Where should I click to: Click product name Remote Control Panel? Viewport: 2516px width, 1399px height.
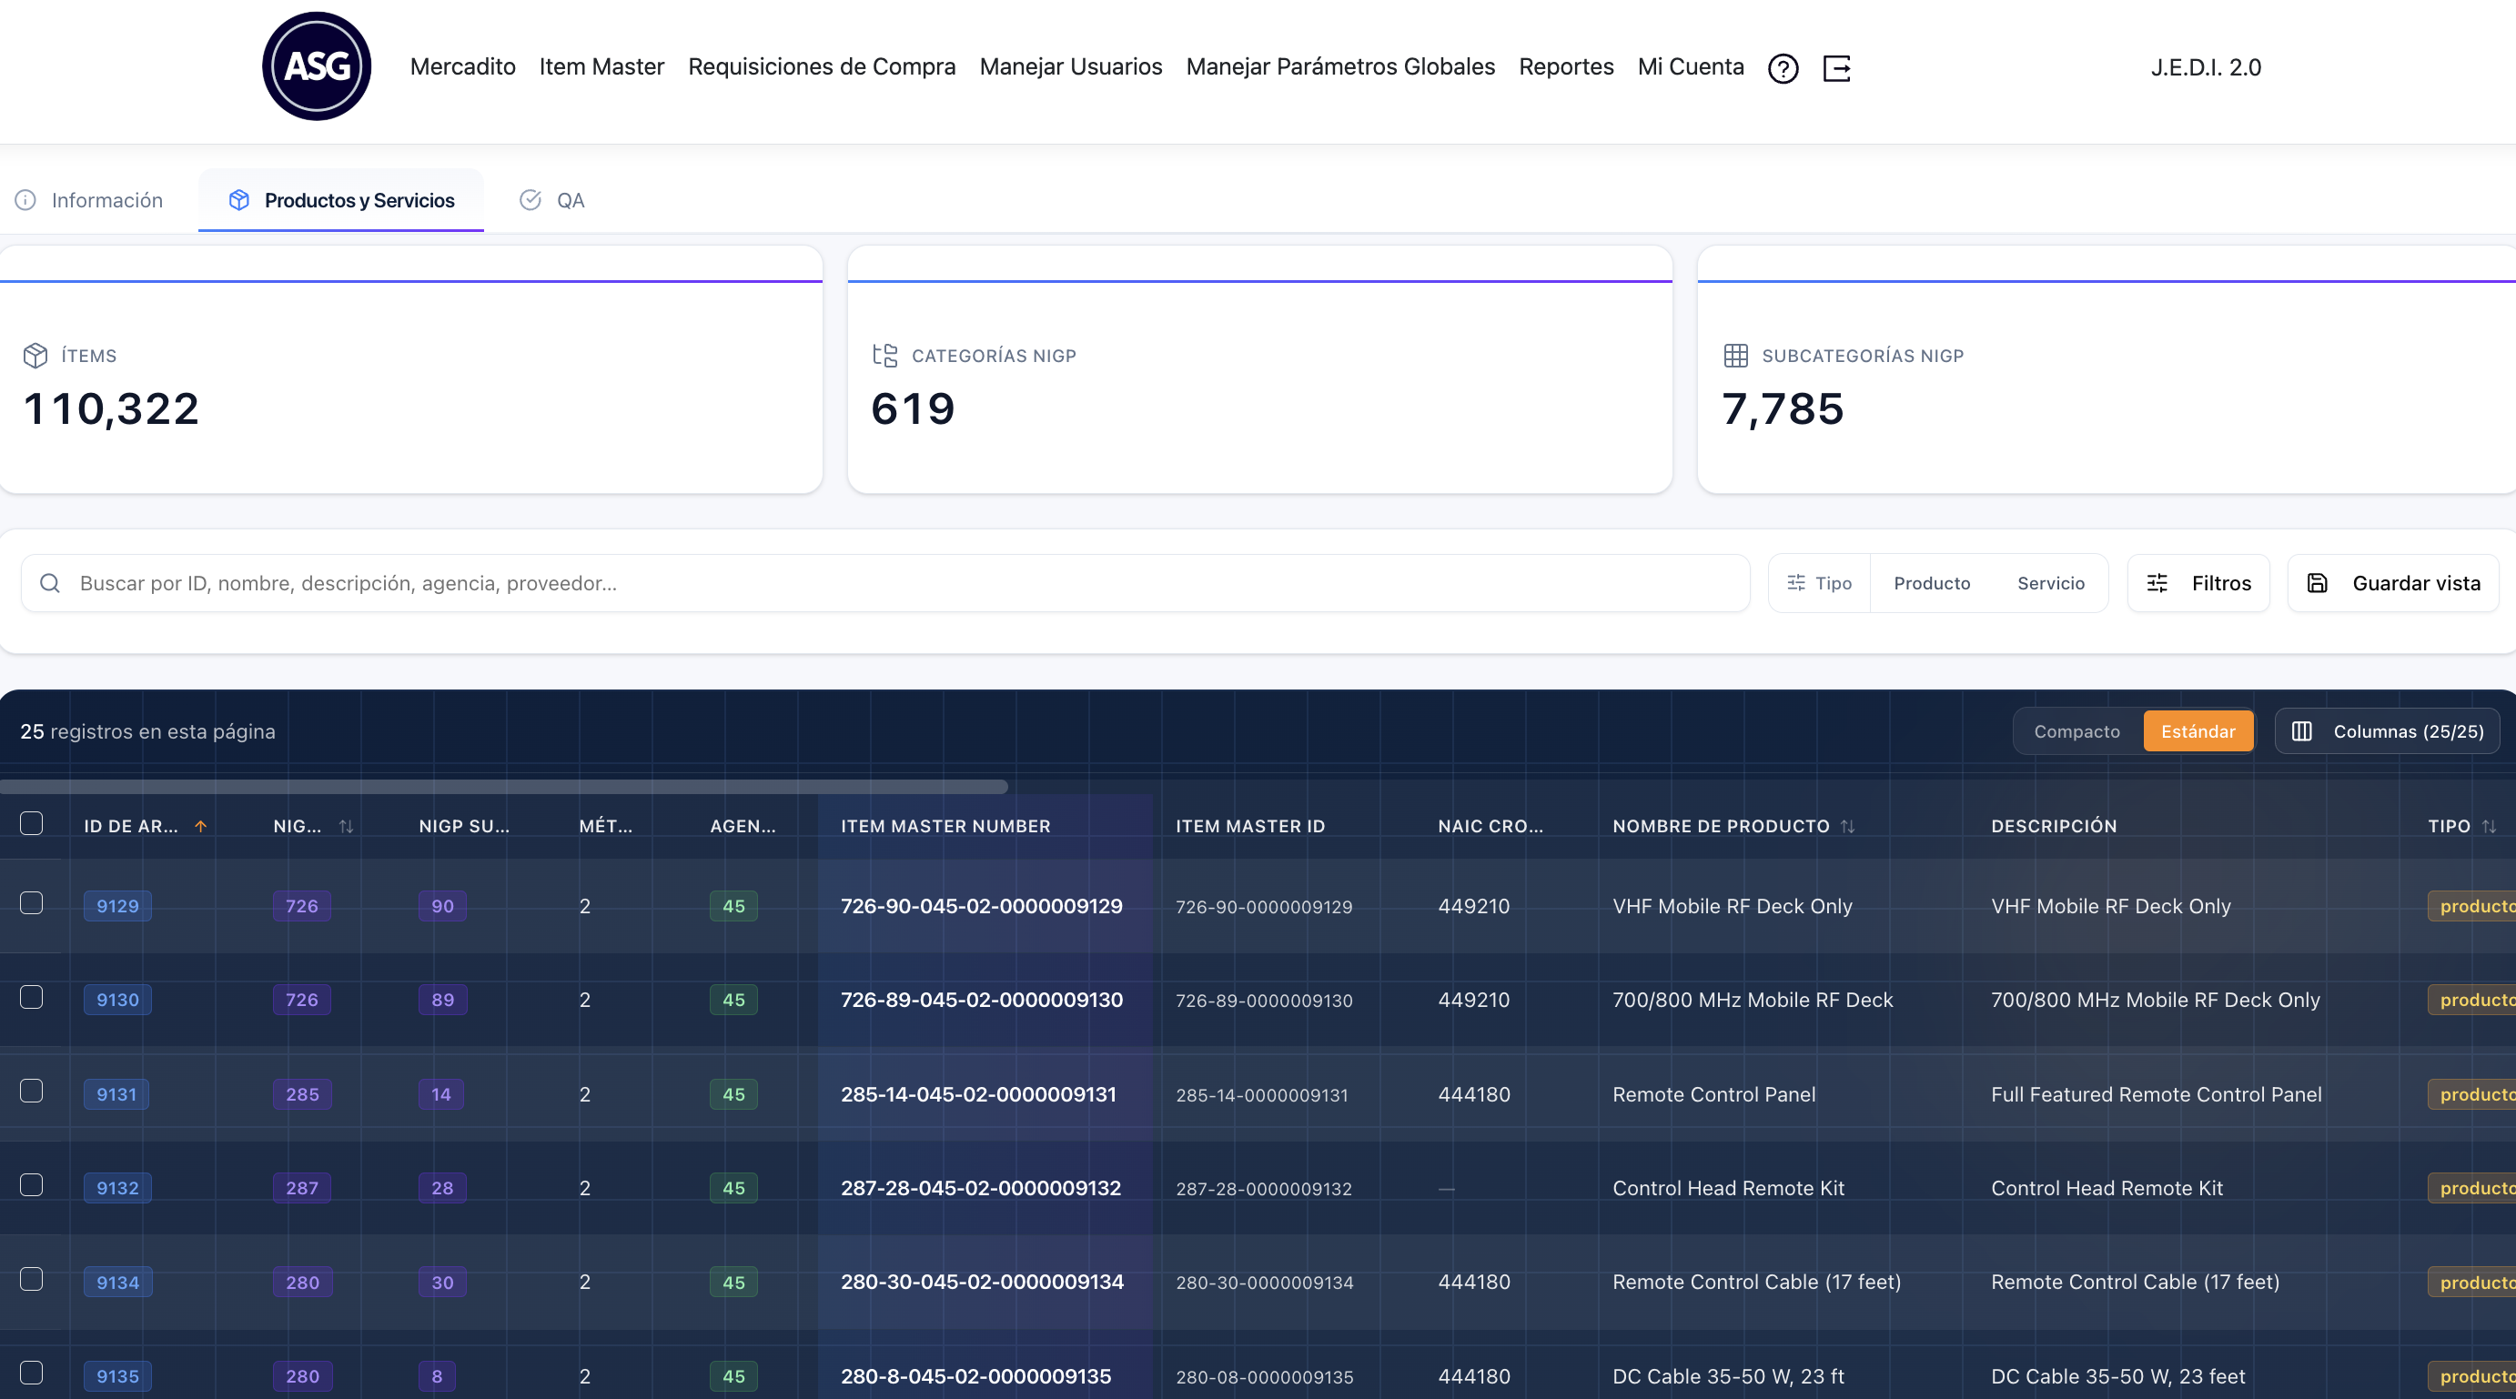1714,1094
